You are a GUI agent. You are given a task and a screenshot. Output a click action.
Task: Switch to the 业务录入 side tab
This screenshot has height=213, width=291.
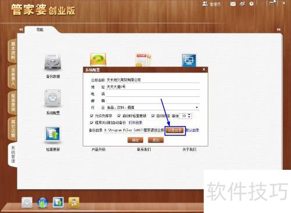pyautogui.click(x=13, y=77)
